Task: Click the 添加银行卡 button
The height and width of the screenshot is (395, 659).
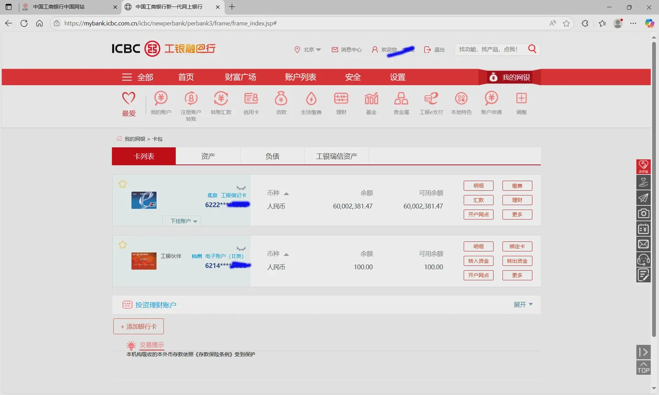Action: 138,326
